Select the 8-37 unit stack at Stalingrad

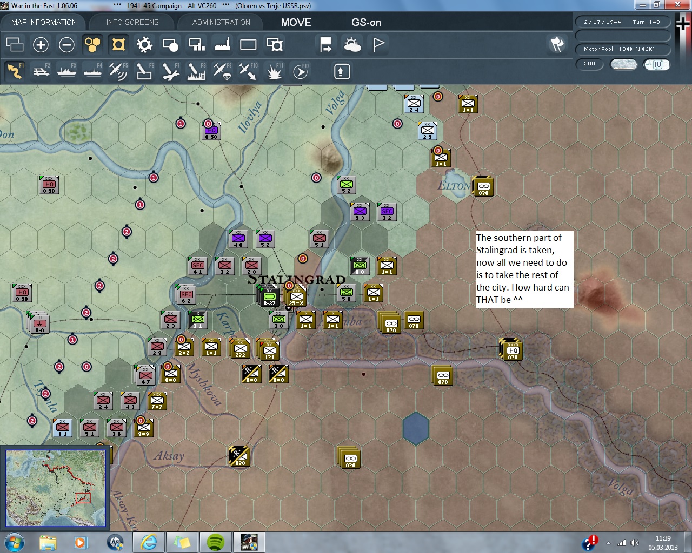pos(269,296)
